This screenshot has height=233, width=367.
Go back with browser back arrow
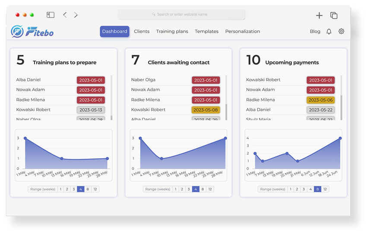coord(65,15)
